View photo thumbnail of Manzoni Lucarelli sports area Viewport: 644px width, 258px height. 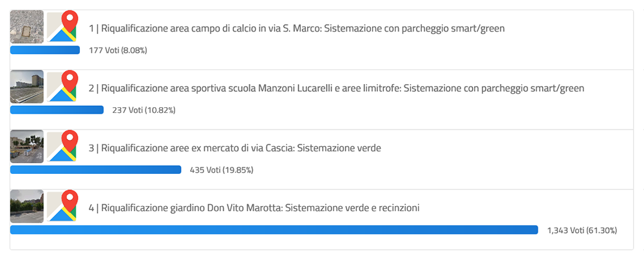(26, 87)
